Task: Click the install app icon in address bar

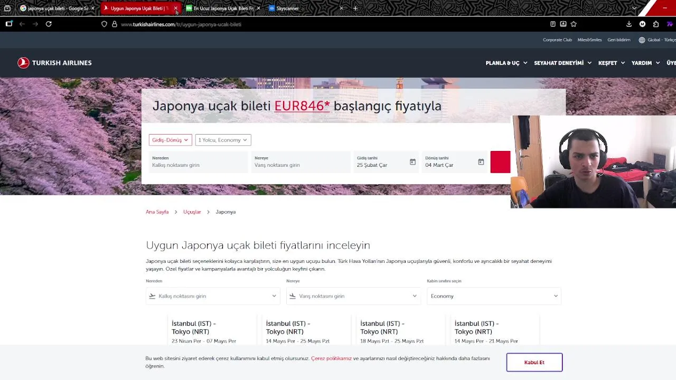Action: point(563,24)
